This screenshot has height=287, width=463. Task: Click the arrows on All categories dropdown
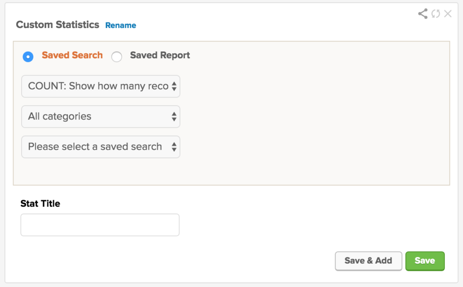(x=174, y=117)
